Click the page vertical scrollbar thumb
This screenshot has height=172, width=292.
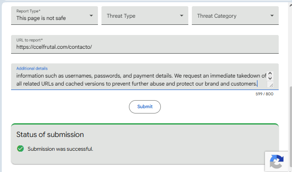[x=291, y=129]
